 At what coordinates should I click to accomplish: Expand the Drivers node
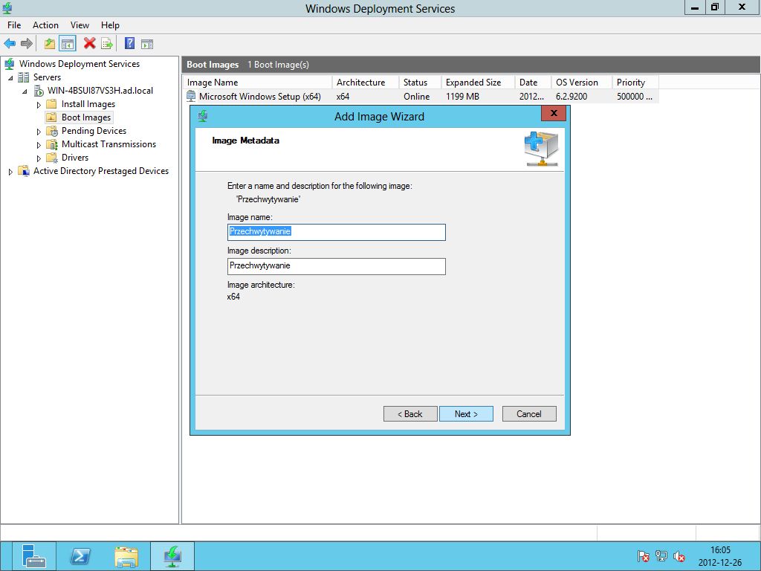coord(39,158)
